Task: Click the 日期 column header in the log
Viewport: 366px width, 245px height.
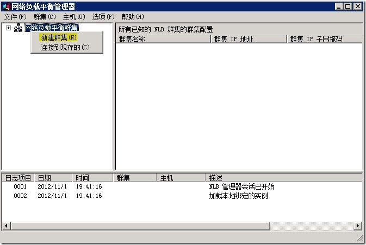Action: (53, 178)
